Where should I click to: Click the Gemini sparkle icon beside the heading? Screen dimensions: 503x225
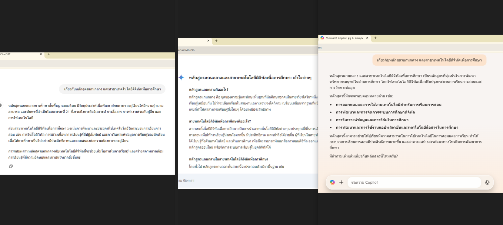pos(181,77)
